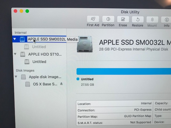Click the Capacity: label in info table

click(161, 103)
